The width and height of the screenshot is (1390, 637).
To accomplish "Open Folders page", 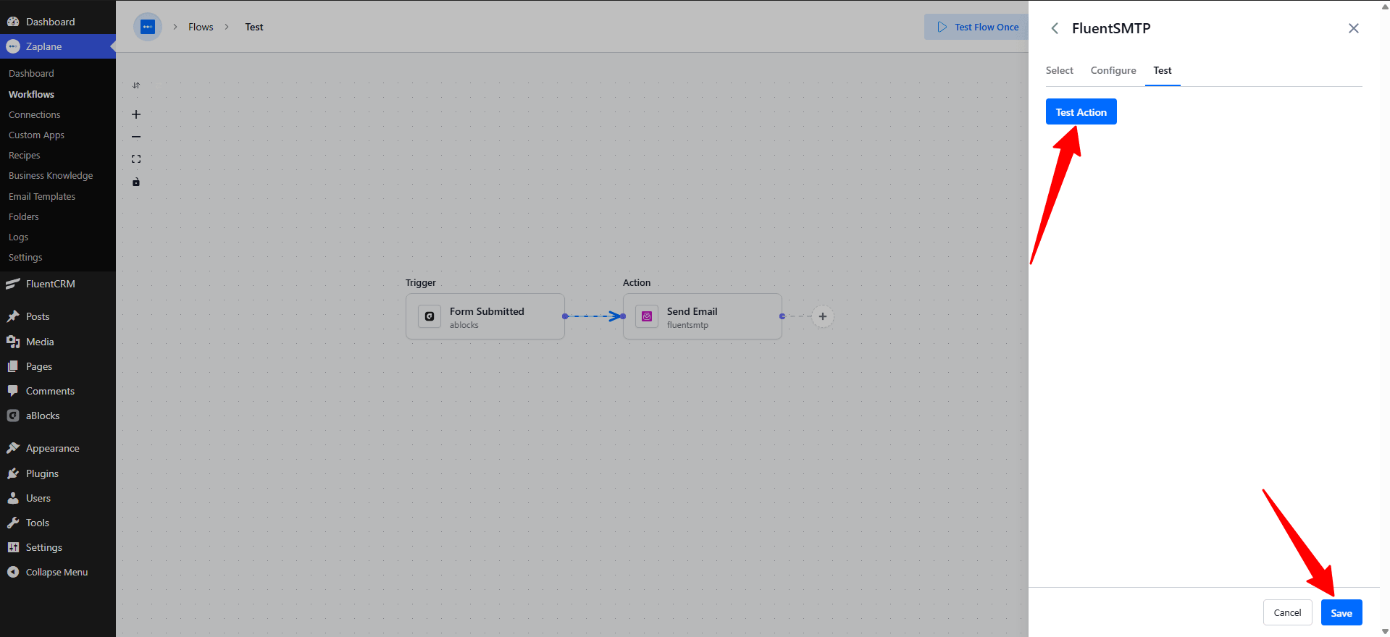I will coord(24,216).
